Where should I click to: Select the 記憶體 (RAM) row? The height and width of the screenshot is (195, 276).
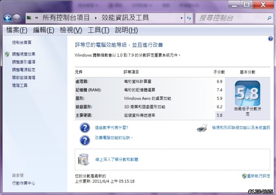[150, 90]
